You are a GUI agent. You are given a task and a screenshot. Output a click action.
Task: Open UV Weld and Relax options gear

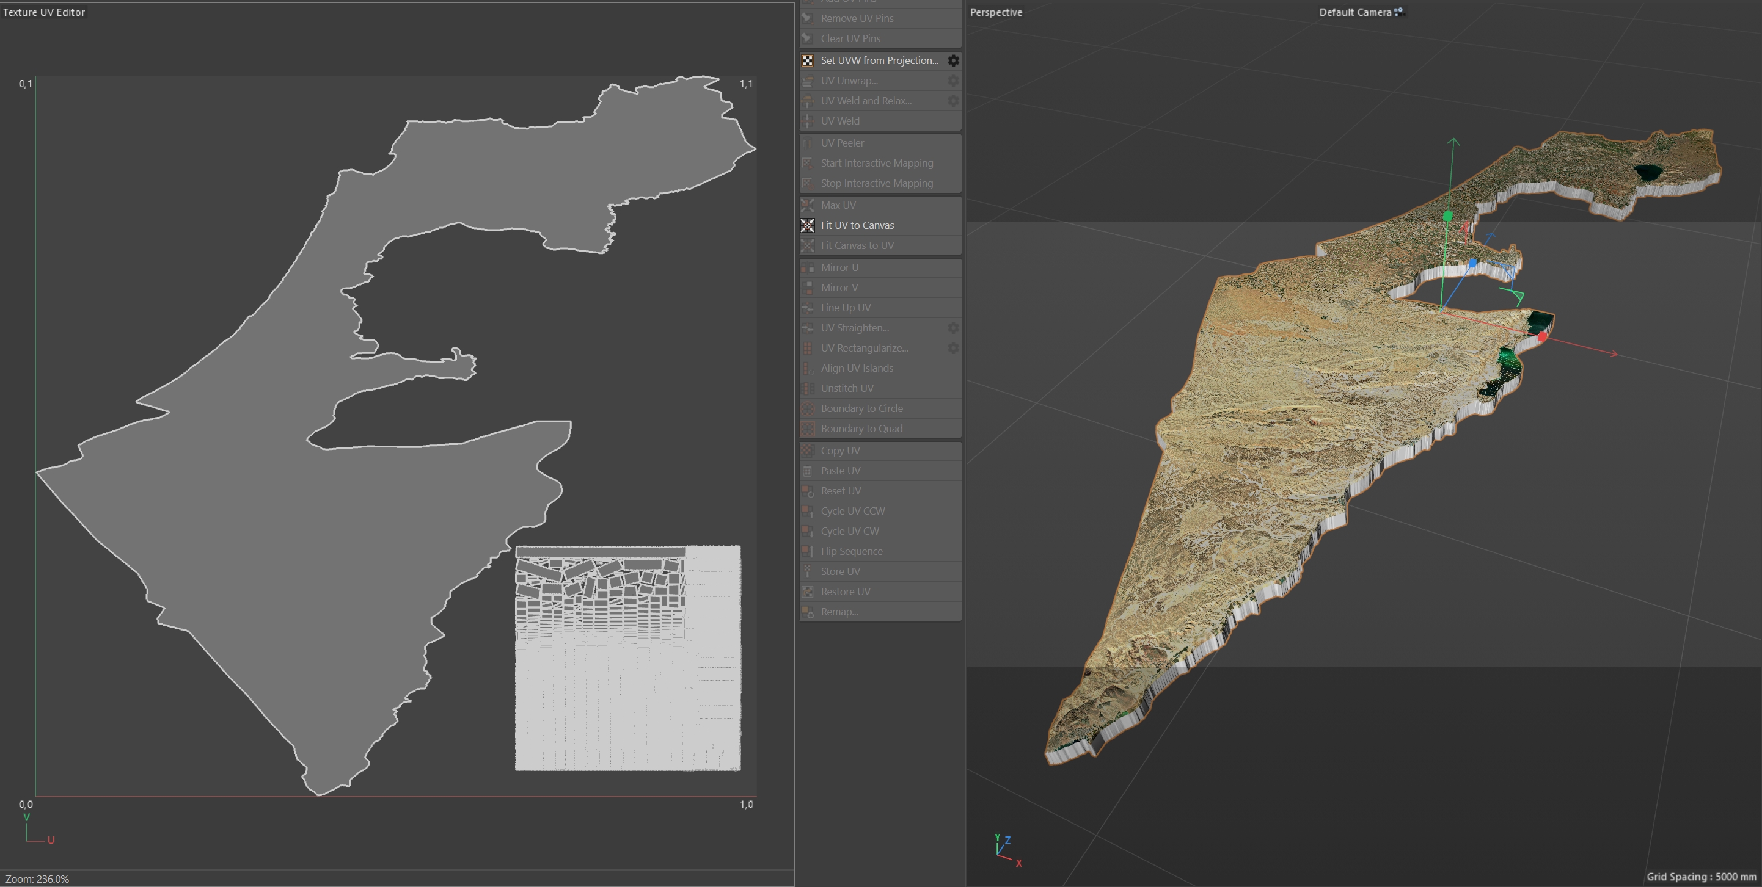coord(953,101)
